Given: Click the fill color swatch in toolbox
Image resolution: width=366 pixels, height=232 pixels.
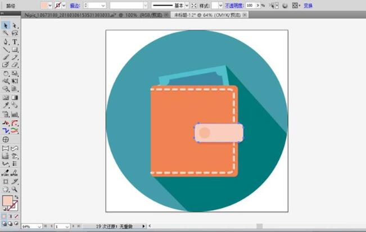Looking at the screenshot, I should [7, 201].
